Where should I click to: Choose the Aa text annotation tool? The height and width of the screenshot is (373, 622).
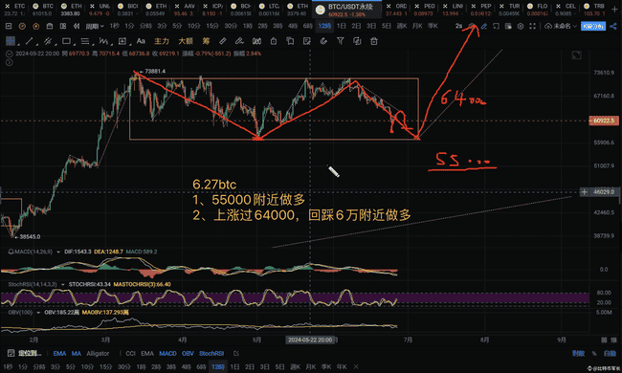tap(141, 41)
